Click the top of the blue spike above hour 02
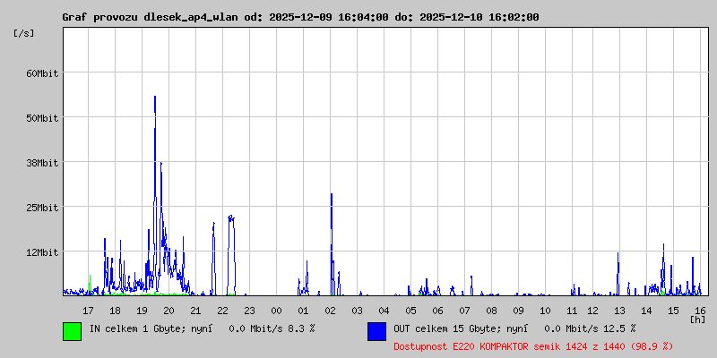717x358 pixels. pyautogui.click(x=332, y=195)
